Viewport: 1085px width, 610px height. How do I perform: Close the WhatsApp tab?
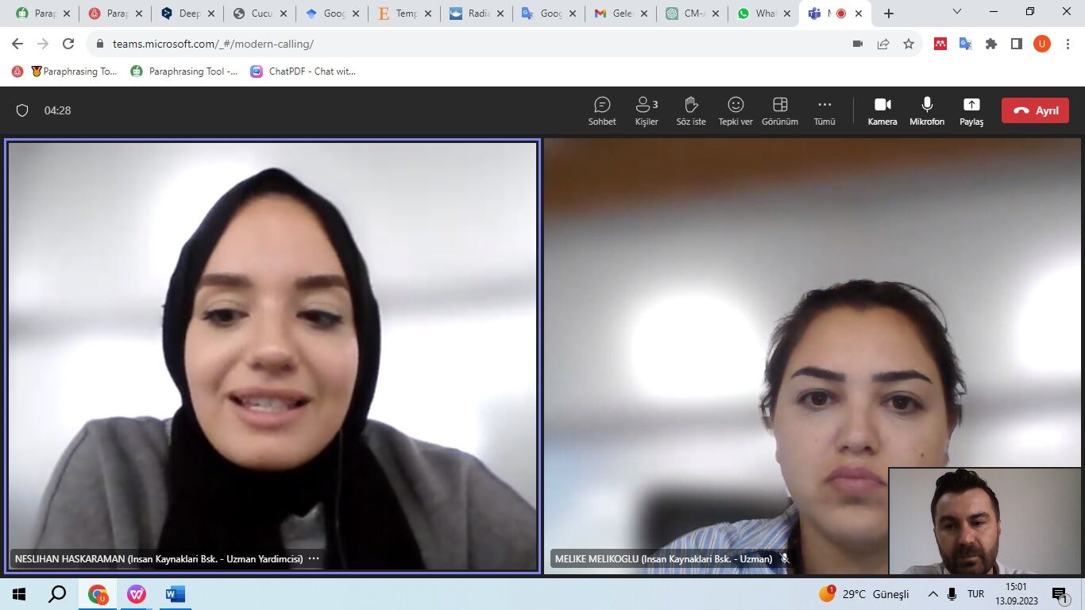pyautogui.click(x=788, y=14)
